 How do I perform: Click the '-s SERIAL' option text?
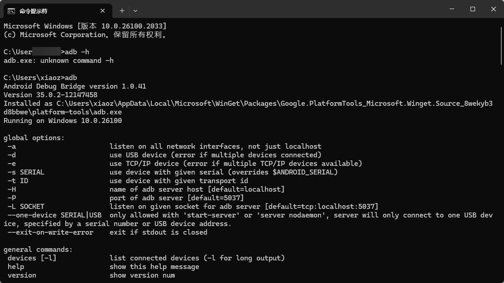click(x=26, y=172)
